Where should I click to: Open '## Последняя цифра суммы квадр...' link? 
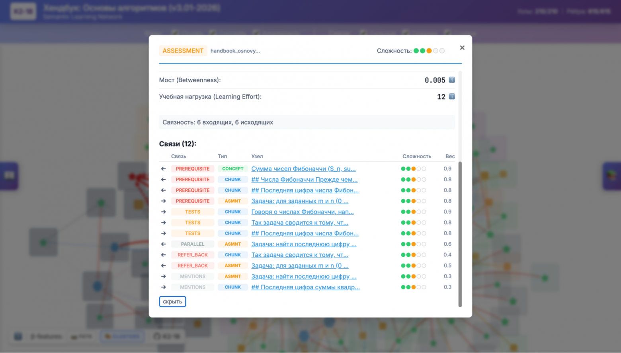(x=305, y=287)
